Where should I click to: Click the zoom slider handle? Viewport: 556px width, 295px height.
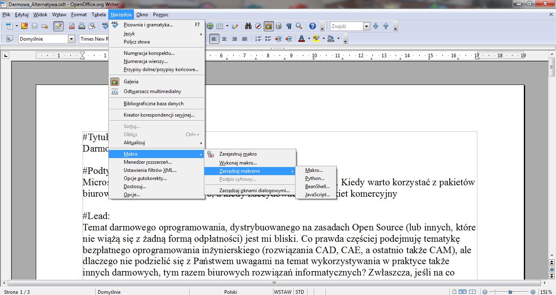pos(510,292)
